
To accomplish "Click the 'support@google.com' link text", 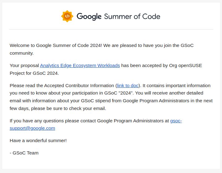I will click(x=32, y=128).
